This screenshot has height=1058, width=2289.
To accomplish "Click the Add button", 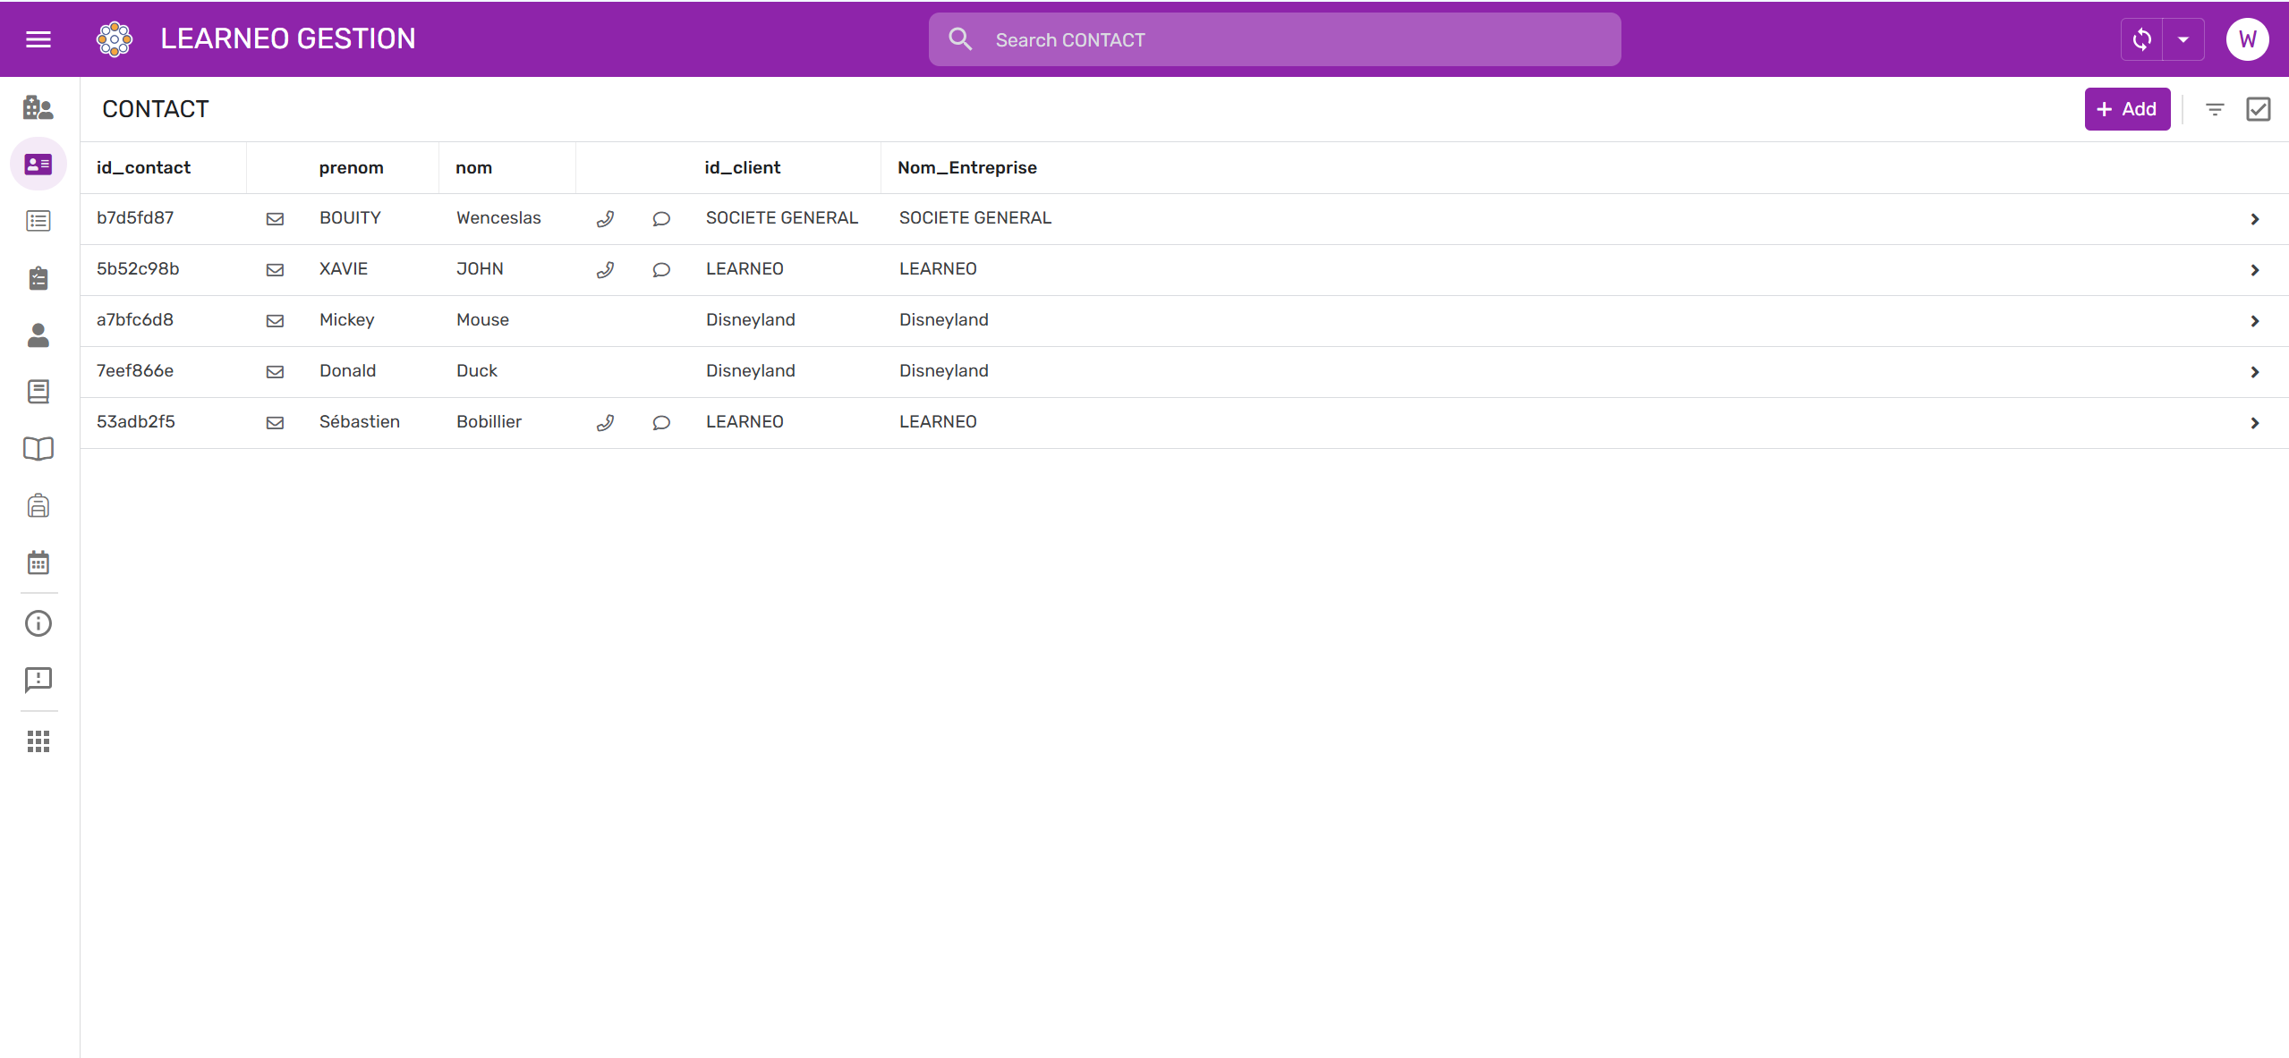I will [x=2126, y=109].
